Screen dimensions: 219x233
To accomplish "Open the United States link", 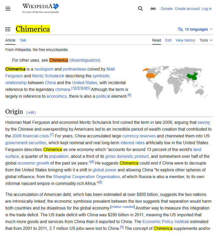I will pos(84,83).
